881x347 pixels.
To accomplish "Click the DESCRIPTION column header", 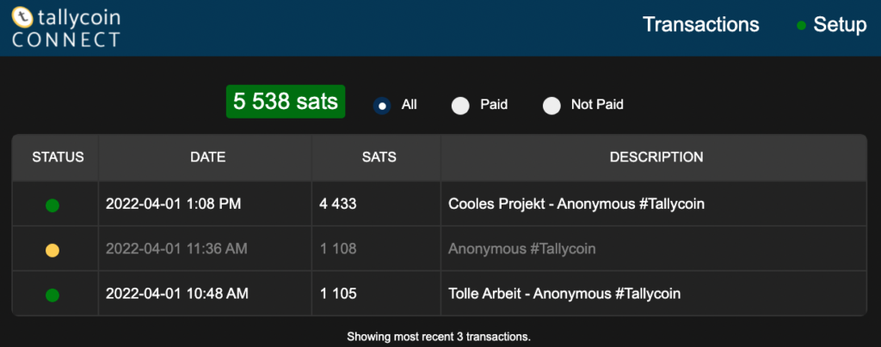I will [x=656, y=157].
